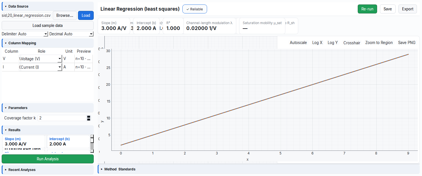422x176 pixels.
Task: Click the file path input field
Action: click(27, 15)
